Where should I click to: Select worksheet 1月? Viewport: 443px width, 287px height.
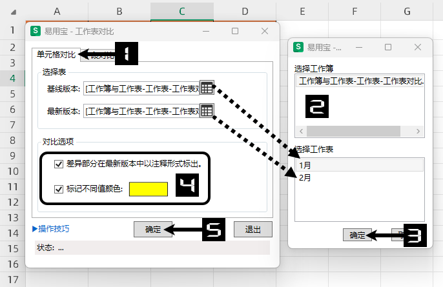coord(360,165)
